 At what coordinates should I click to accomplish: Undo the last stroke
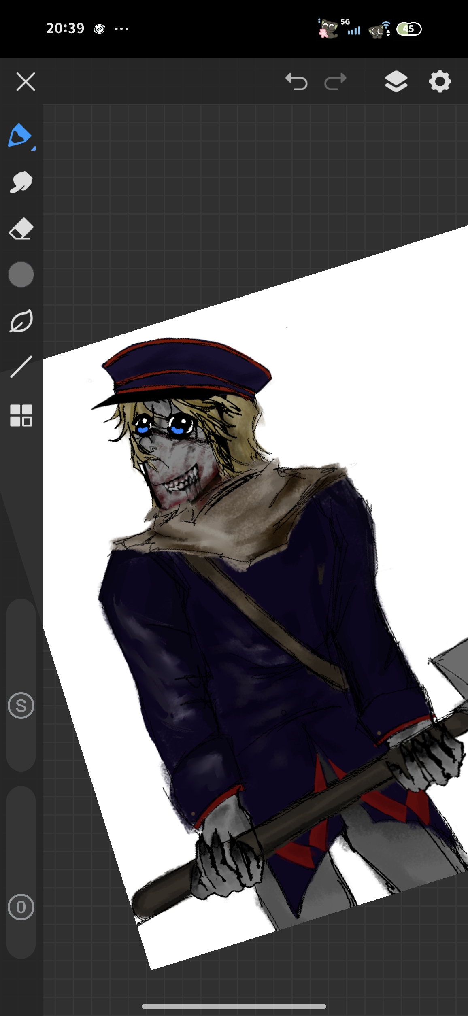pos(296,82)
